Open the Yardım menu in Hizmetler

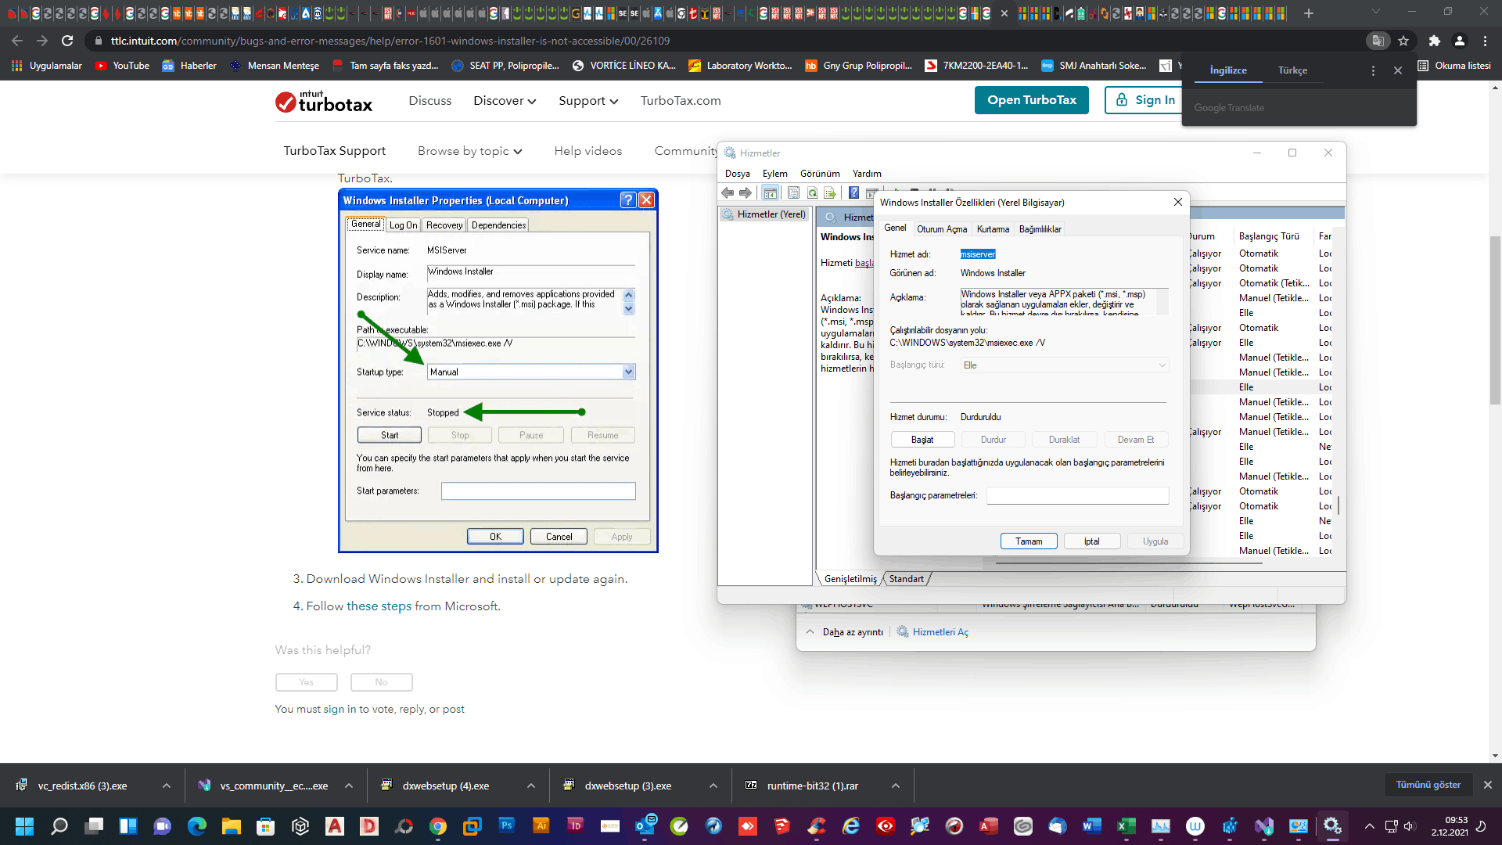click(x=867, y=174)
